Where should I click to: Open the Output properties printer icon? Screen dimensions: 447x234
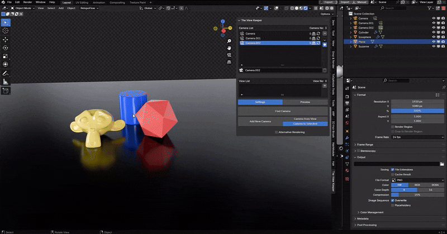point(347,103)
